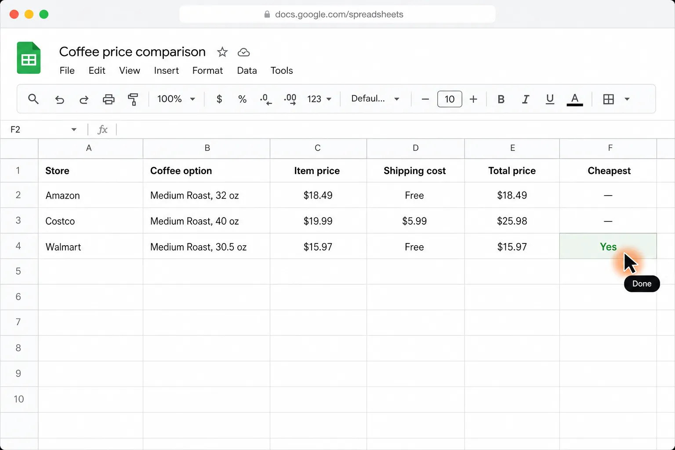This screenshot has width=675, height=450.
Task: Select the Coffee option header cell
Action: 207,171
